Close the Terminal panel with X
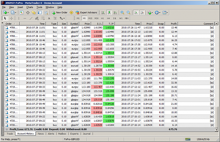The height and width of the screenshot is (142, 220). [x=2, y=23]
